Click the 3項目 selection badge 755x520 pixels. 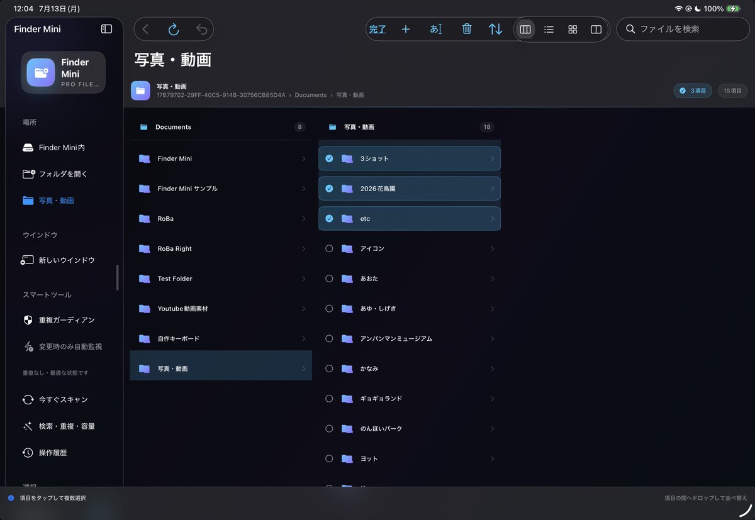coord(692,91)
